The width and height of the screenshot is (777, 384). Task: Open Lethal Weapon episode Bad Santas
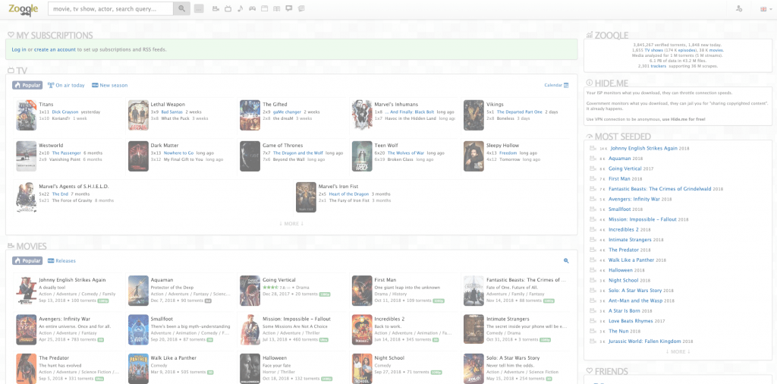point(172,112)
